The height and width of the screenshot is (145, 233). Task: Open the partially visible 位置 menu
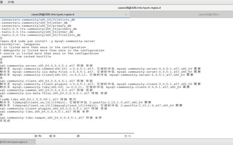pos(1,2)
